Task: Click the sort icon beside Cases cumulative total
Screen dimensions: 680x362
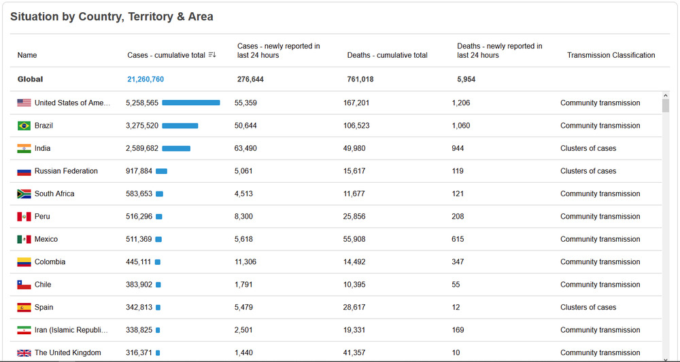Action: [x=212, y=55]
